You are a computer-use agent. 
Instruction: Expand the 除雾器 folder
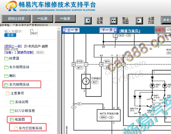point(14,58)
